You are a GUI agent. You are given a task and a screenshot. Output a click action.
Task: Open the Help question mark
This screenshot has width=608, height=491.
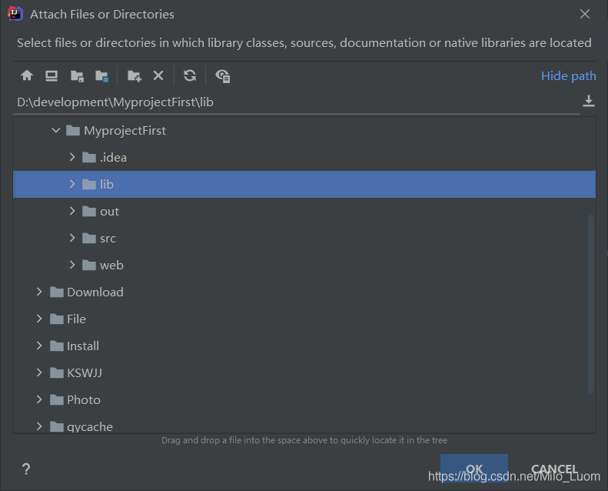[26, 469]
